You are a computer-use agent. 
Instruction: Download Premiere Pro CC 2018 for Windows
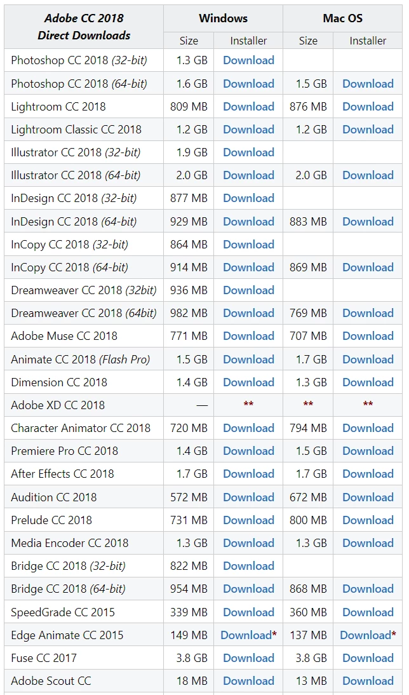[248, 451]
